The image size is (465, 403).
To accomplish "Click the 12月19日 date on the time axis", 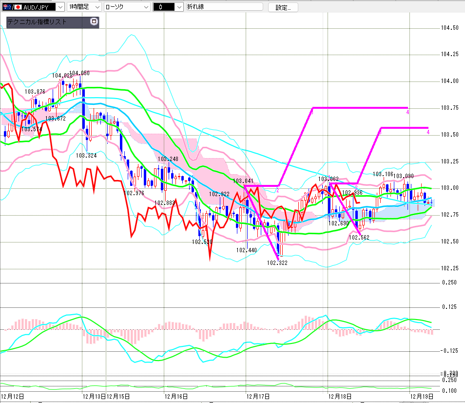I will tap(421, 397).
